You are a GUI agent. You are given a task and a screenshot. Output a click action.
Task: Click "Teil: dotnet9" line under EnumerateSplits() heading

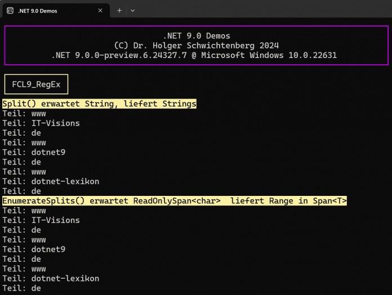pyautogui.click(x=34, y=249)
